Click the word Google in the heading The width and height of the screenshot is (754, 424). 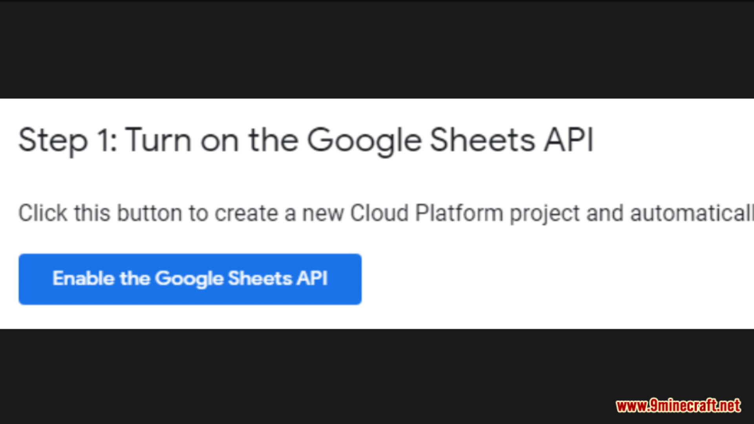coord(364,141)
